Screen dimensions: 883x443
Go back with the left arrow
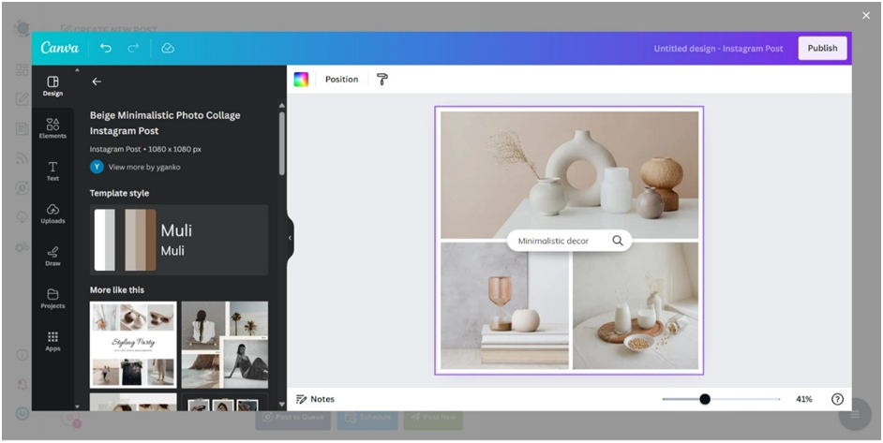(97, 81)
